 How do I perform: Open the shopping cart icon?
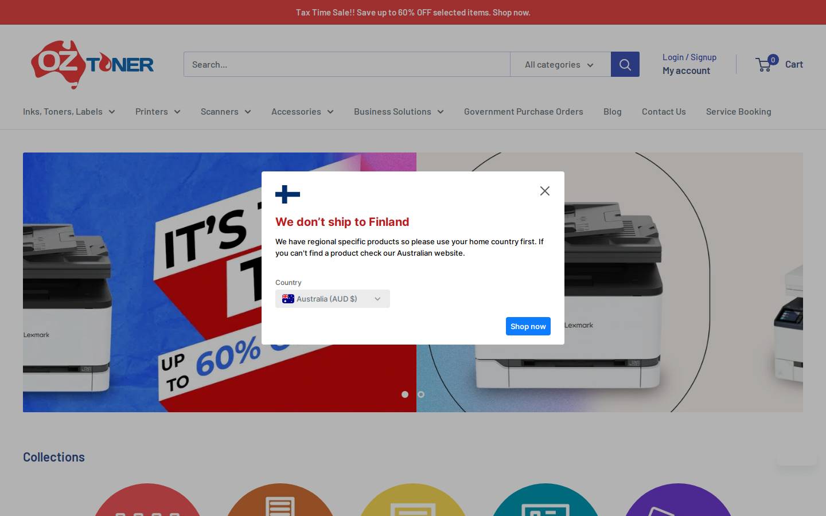coord(763,65)
